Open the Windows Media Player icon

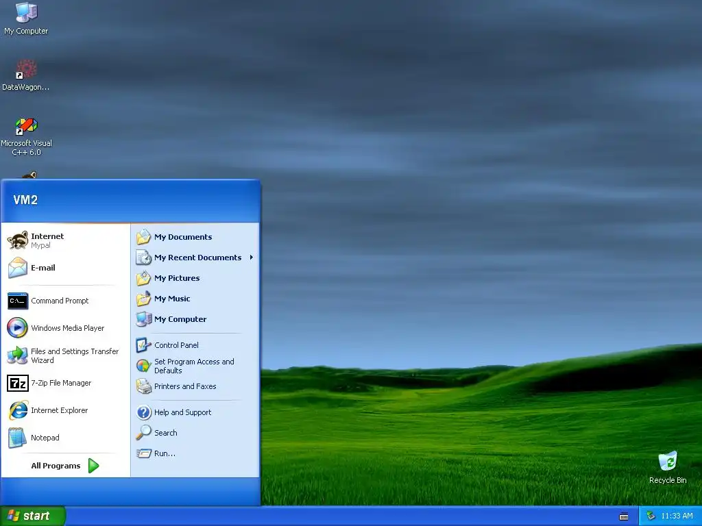click(x=17, y=328)
